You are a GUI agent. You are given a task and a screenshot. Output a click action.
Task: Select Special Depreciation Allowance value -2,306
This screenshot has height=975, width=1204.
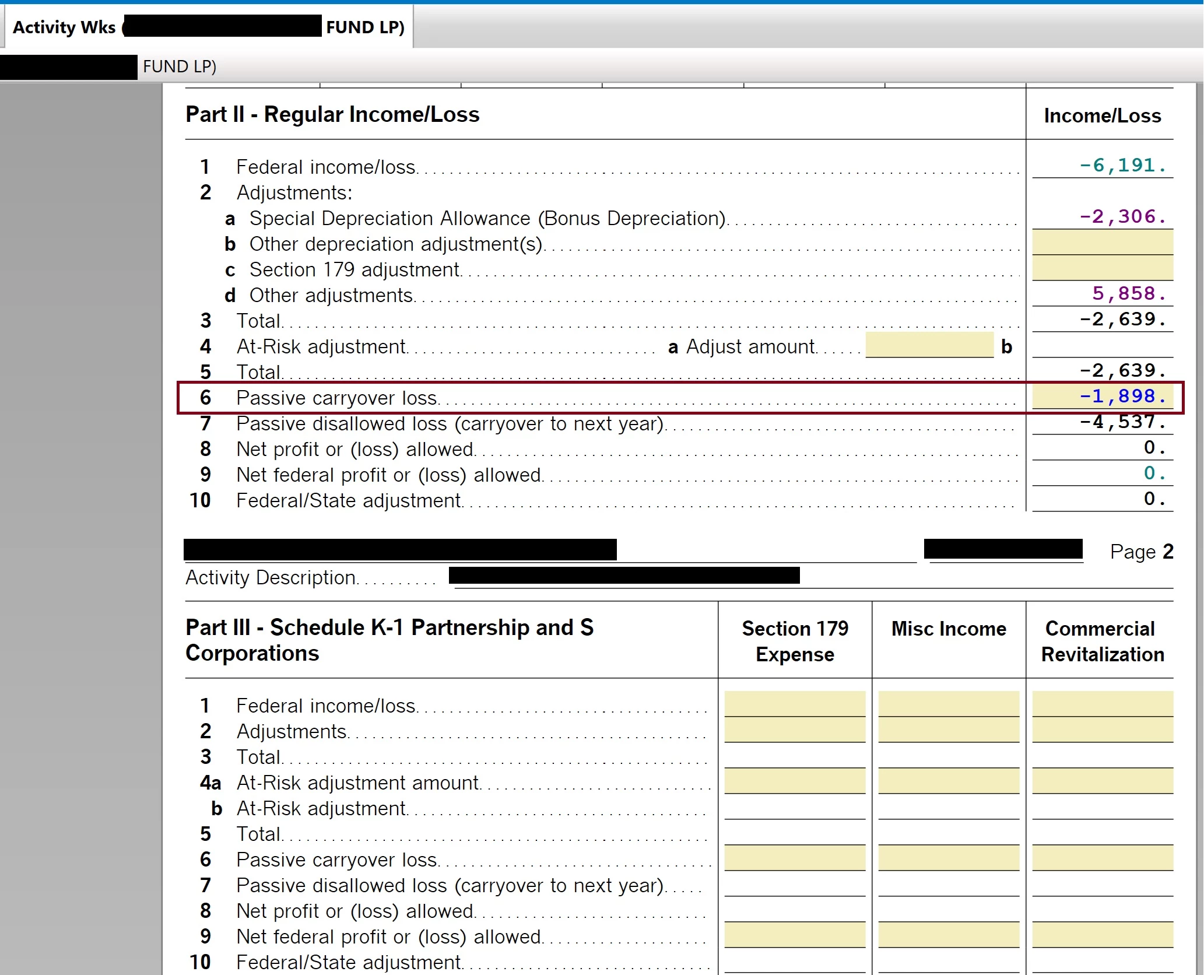coord(1122,217)
